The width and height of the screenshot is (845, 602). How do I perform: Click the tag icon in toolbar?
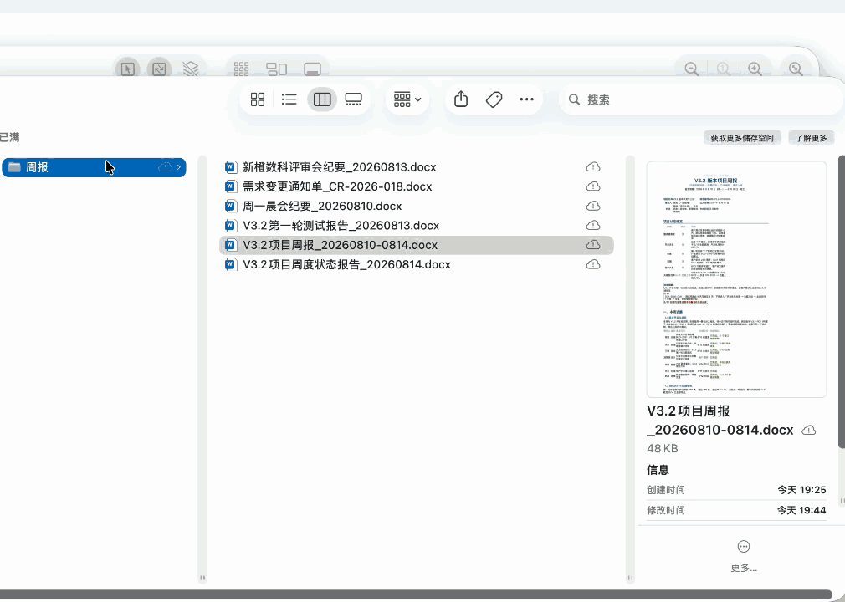pyautogui.click(x=494, y=99)
